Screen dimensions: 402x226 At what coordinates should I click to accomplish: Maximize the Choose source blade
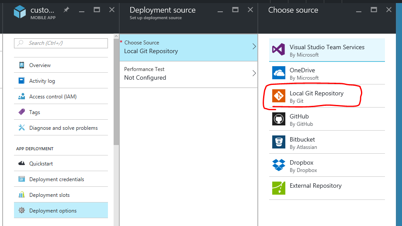(374, 10)
